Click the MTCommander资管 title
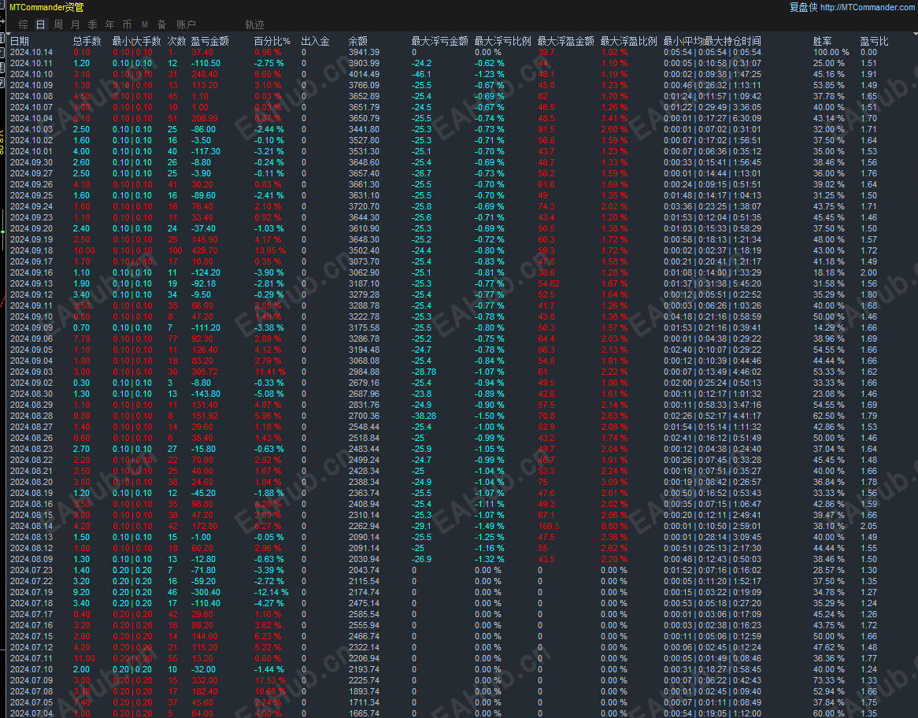918x718 pixels. click(46, 8)
